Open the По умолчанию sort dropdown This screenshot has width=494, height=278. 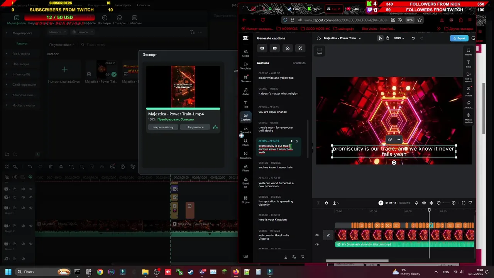pos(62,45)
